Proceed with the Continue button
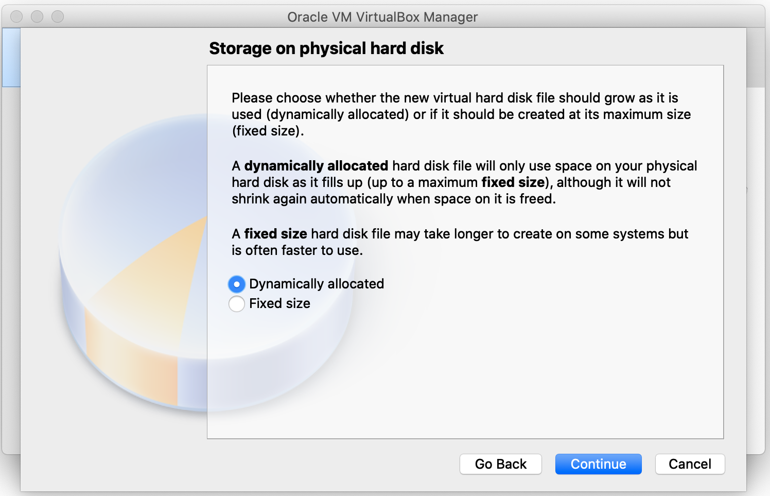 598,464
